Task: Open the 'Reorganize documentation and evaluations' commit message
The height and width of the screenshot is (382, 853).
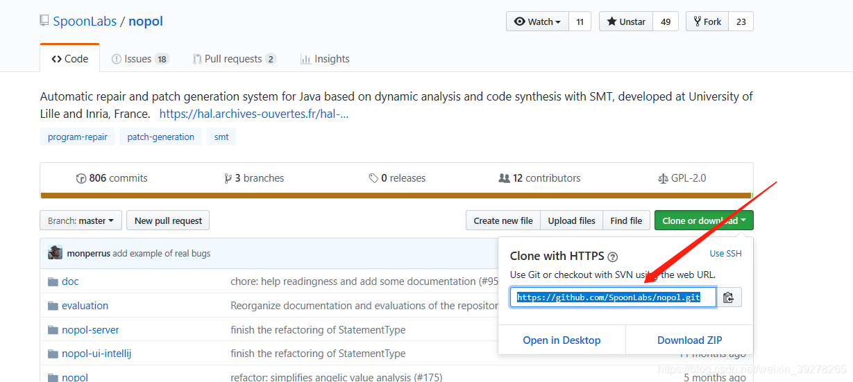Action: (364, 306)
